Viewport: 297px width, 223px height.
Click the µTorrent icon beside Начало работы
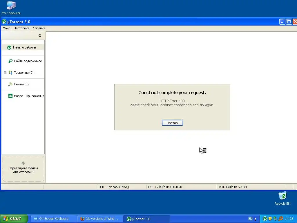[9, 47]
